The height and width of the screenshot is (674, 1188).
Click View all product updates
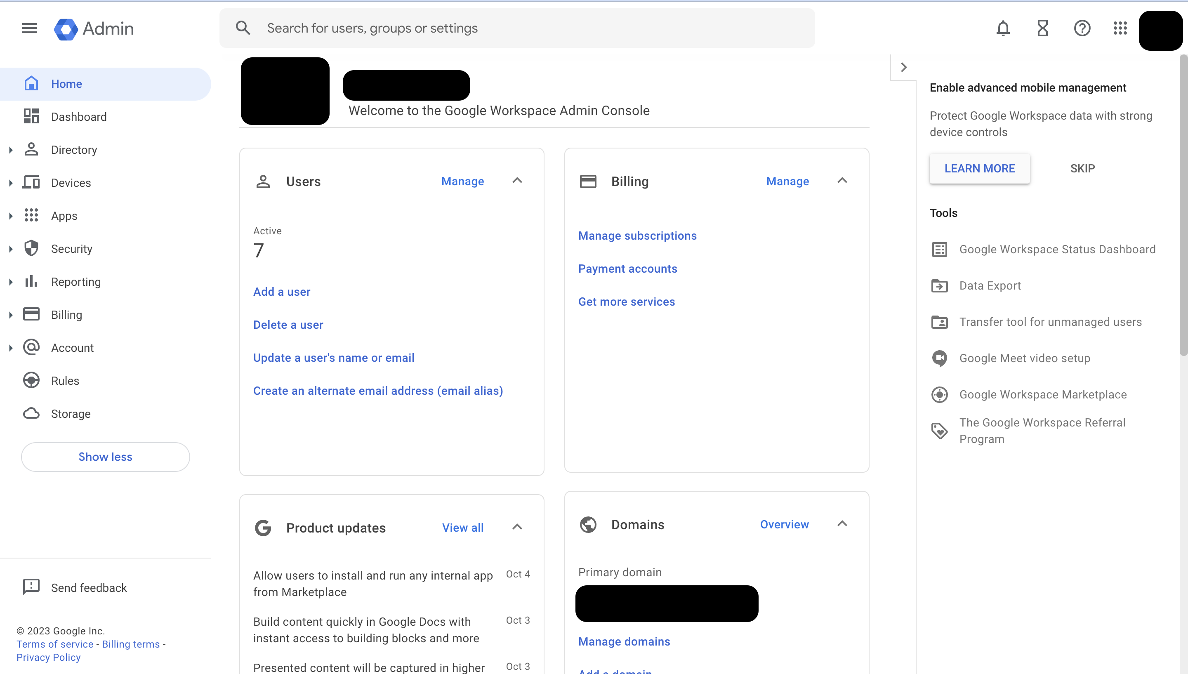463,528
